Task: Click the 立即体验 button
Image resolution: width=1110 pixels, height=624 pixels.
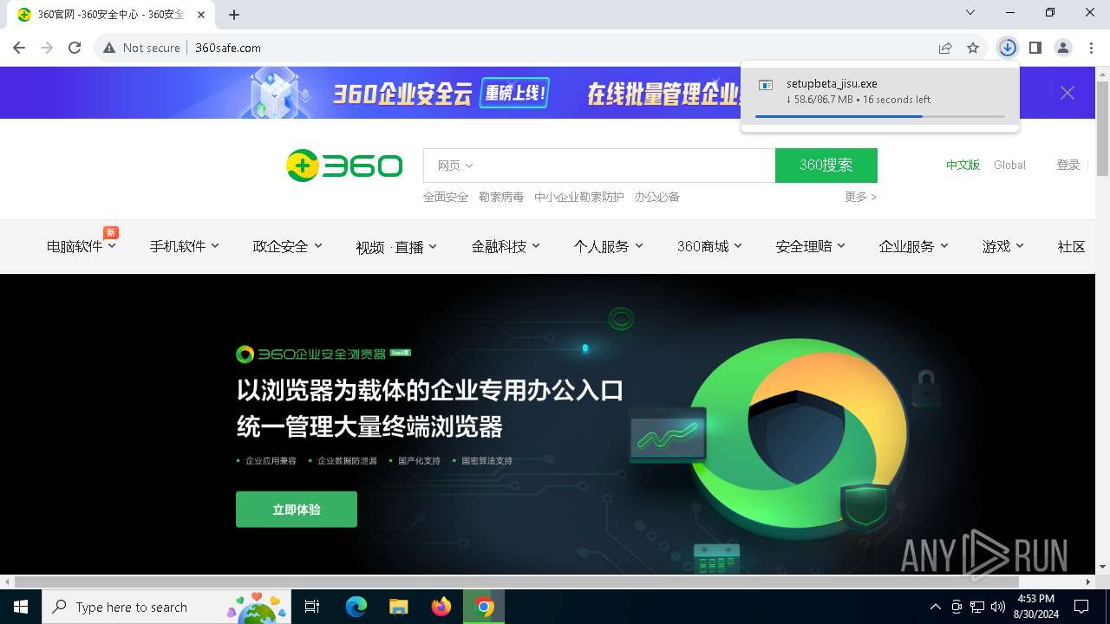Action: (297, 510)
